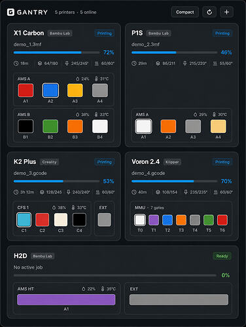Image resolution: width=246 pixels, height=327 pixels.
Task: Click CFS 1 thermometer icon
Action: coord(73,208)
